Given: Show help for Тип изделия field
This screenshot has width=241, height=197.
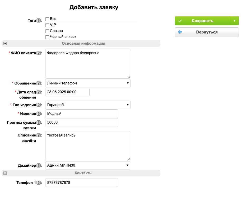Looking at the screenshot, I should point(39,105).
